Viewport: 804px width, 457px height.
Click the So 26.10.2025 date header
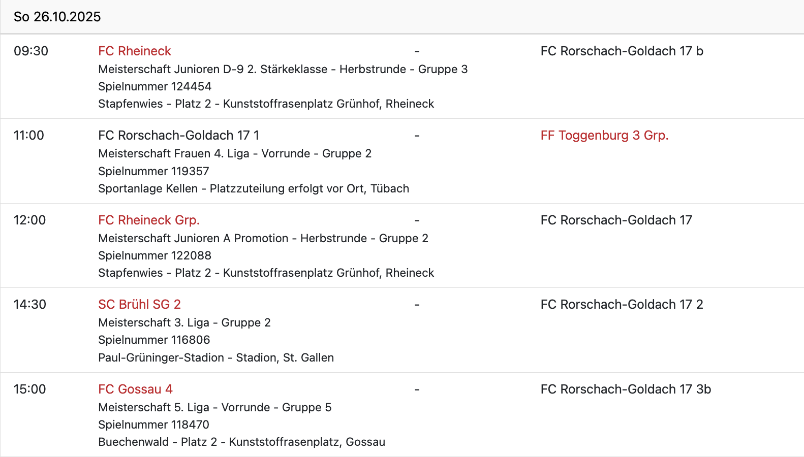[57, 17]
